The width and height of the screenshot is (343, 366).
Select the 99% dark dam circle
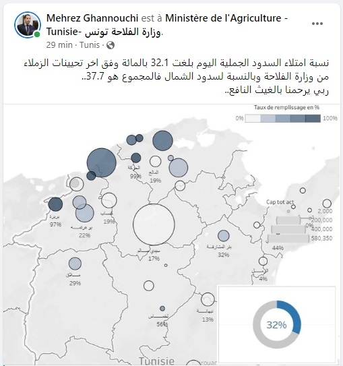(136, 158)
